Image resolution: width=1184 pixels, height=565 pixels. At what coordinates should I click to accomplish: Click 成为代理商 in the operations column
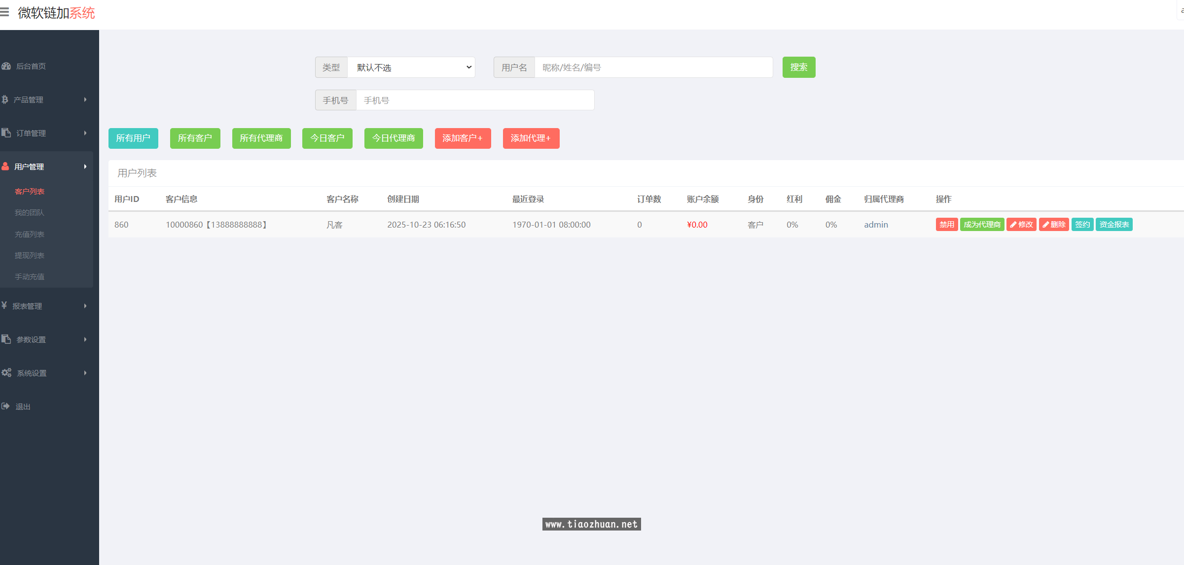tap(982, 225)
